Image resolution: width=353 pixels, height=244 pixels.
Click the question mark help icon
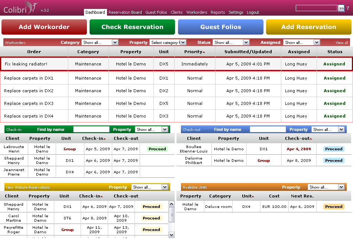(348, 8)
